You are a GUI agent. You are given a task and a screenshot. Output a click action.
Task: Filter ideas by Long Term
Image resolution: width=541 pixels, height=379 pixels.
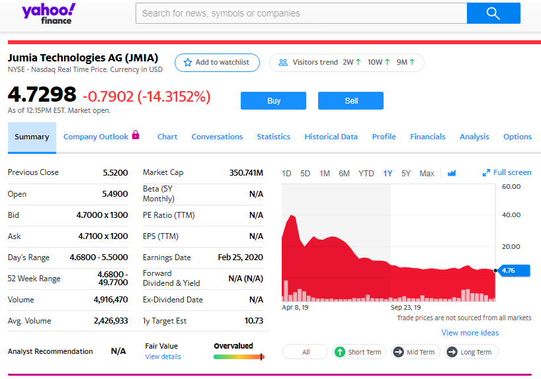point(471,352)
